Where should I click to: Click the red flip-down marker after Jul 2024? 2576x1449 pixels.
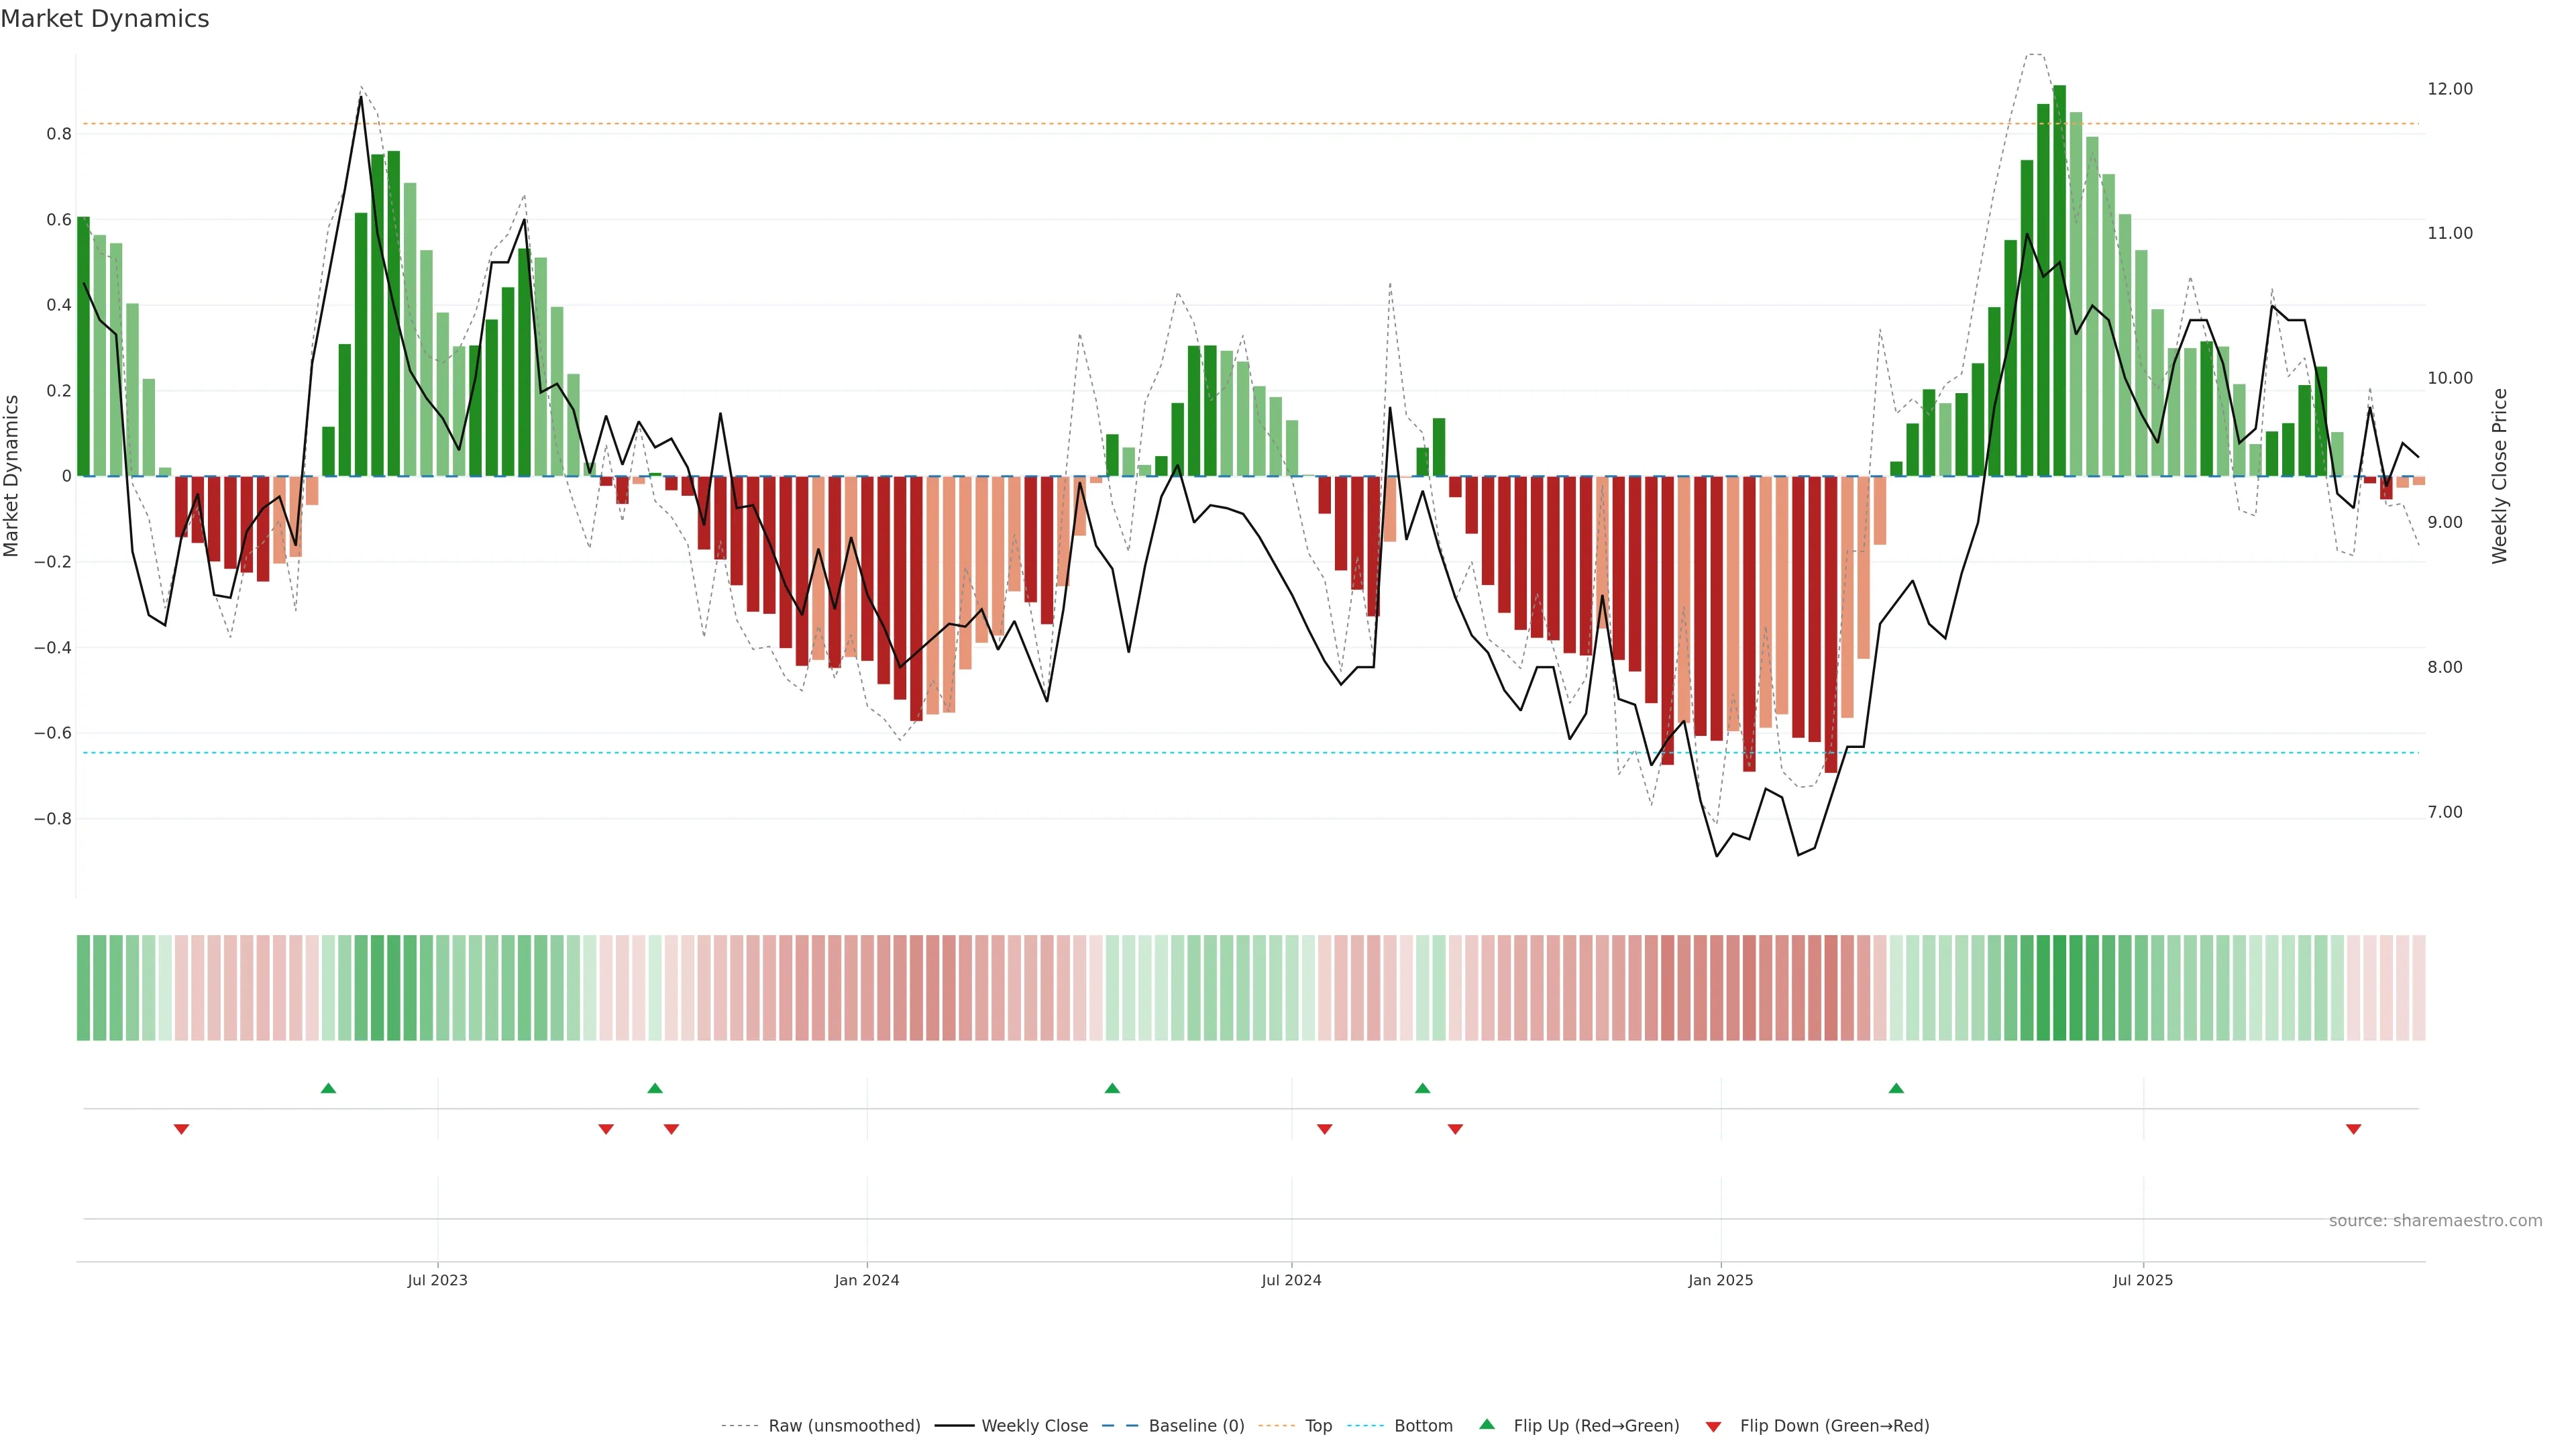pos(1325,1129)
